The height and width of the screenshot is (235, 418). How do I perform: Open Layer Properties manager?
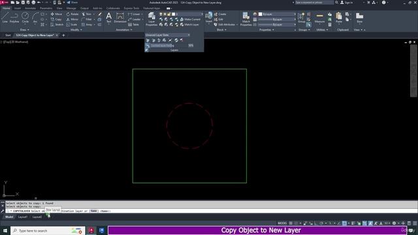pos(152,19)
